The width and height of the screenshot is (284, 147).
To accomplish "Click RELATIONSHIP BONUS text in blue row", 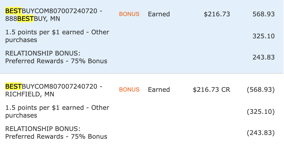I will [43, 53].
